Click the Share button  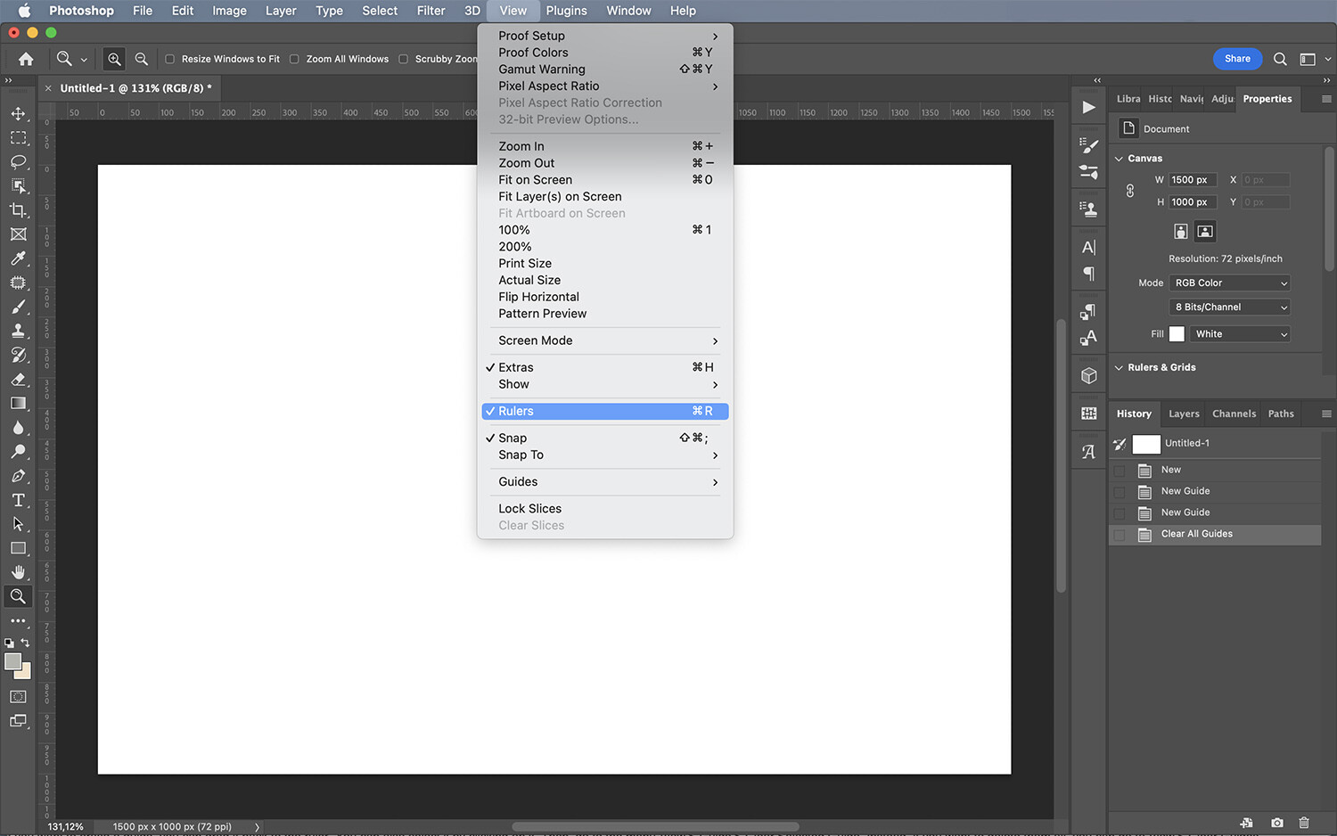pos(1237,59)
